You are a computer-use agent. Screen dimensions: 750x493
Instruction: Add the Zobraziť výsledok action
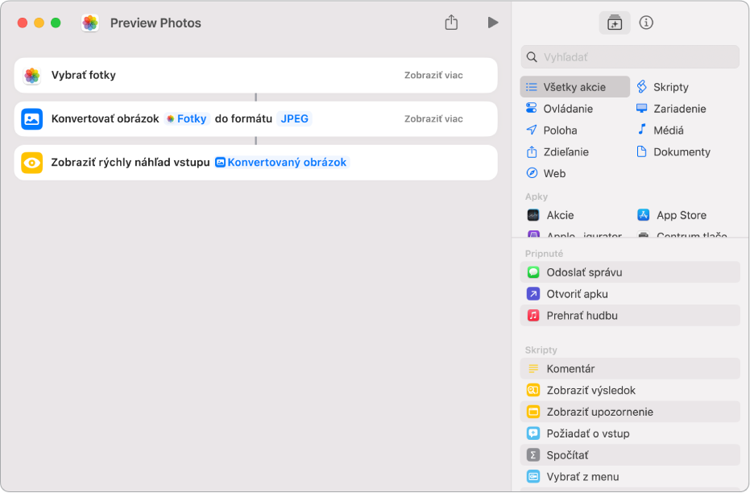point(630,390)
